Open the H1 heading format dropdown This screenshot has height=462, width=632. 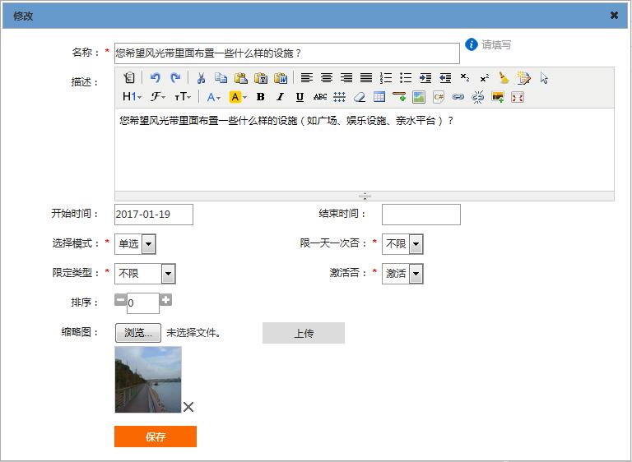132,97
